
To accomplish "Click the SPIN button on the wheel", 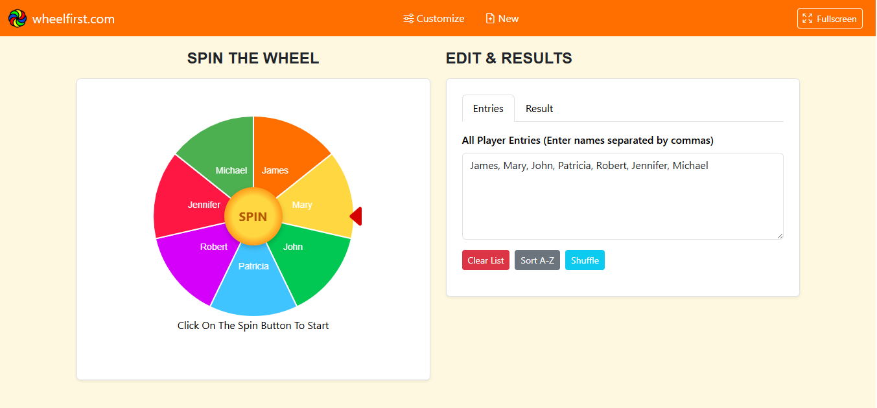I will click(253, 216).
